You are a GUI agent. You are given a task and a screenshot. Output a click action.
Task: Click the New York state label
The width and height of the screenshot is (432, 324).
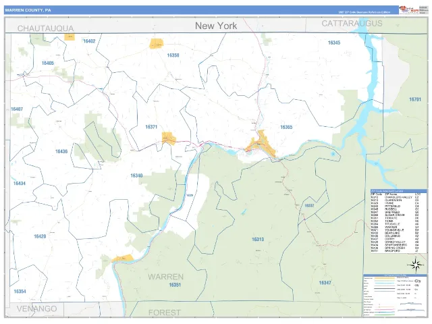(216, 26)
